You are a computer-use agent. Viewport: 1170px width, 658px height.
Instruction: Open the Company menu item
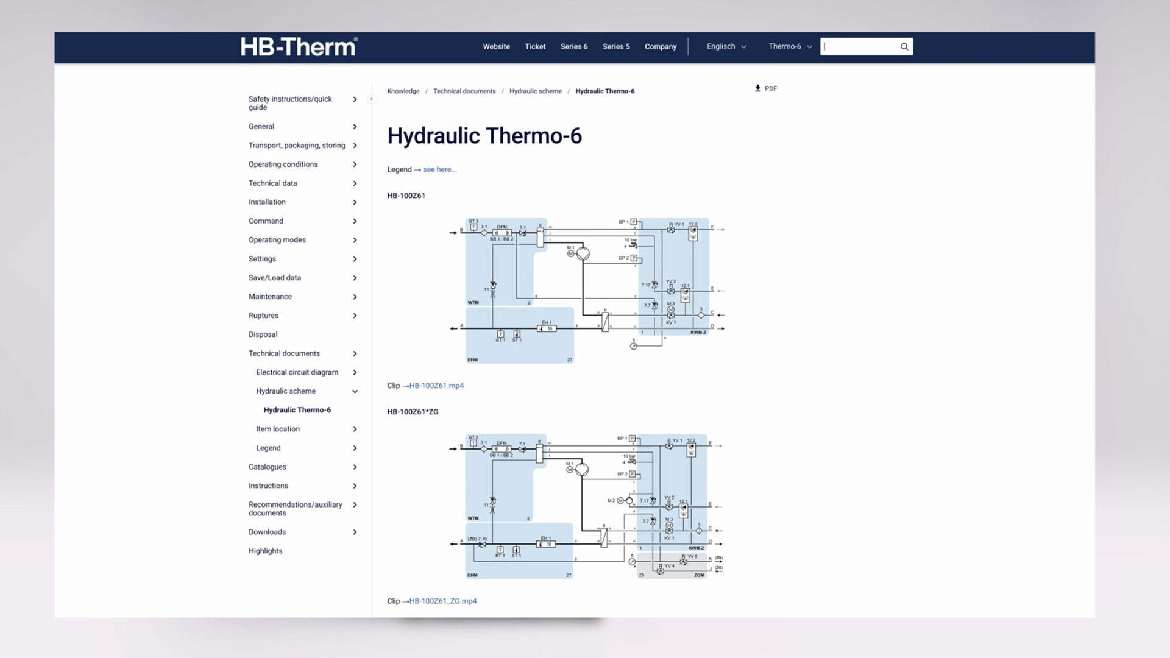[661, 46]
